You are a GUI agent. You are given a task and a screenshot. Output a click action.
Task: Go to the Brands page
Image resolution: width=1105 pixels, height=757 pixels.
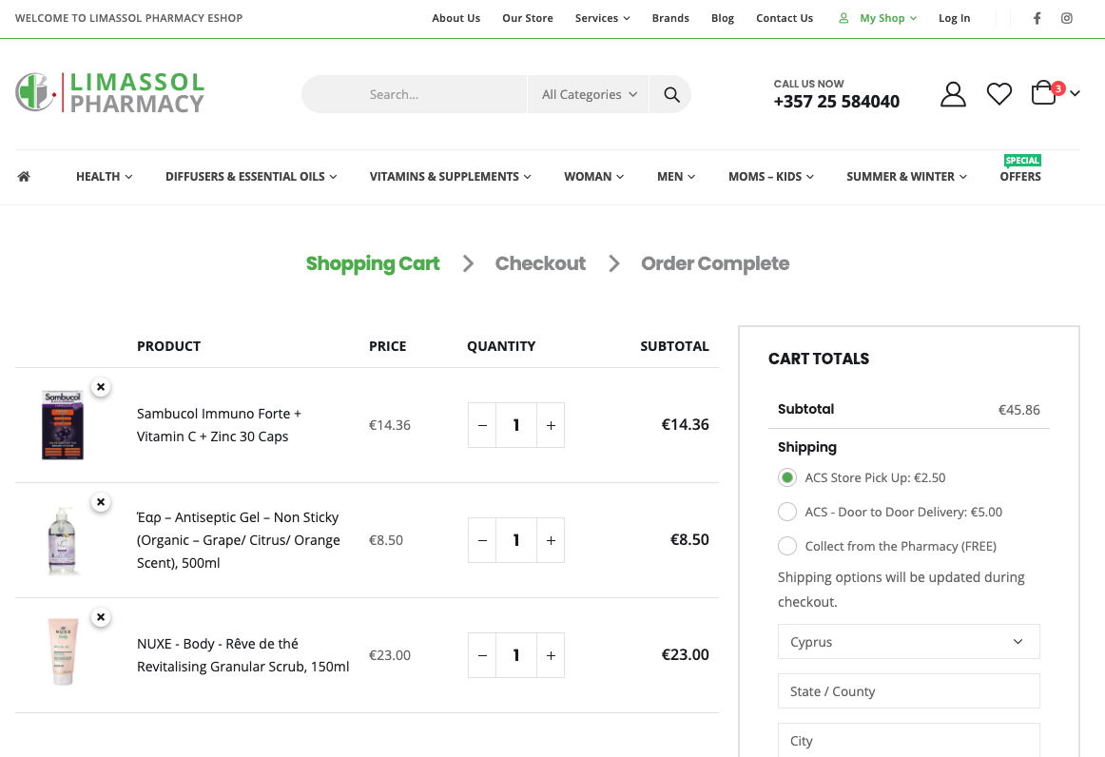click(x=670, y=18)
